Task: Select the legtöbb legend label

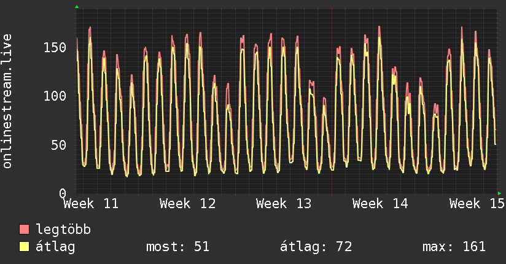Action: click(x=63, y=230)
